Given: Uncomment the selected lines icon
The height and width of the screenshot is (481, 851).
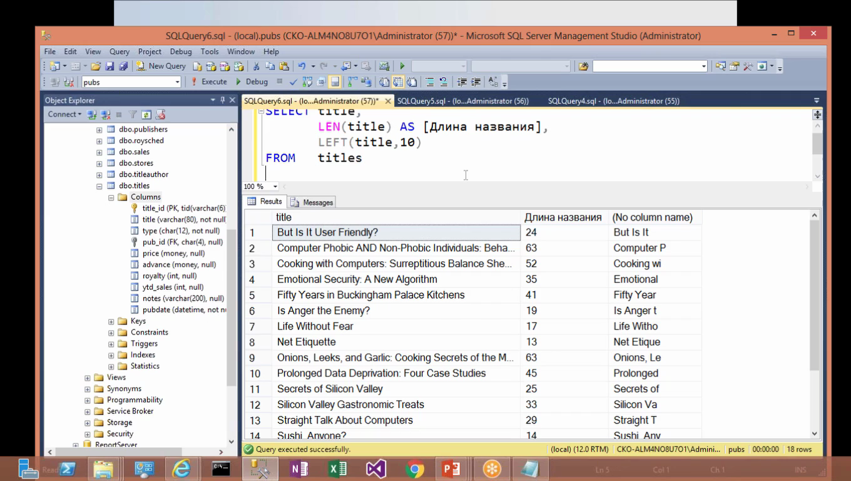Looking at the screenshot, I should pyautogui.click(x=443, y=82).
